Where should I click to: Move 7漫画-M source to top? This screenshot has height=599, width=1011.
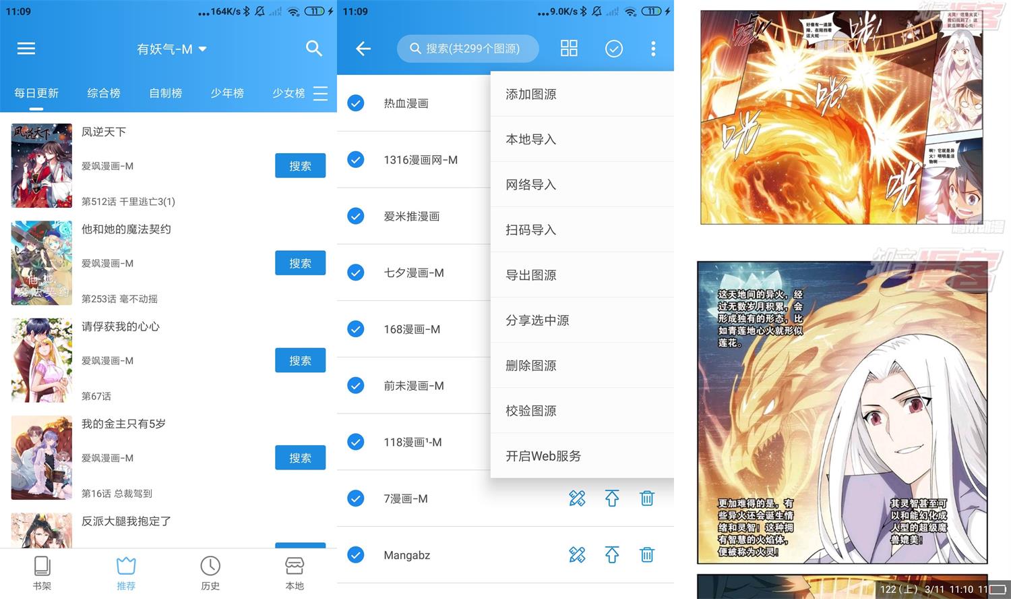pos(611,498)
